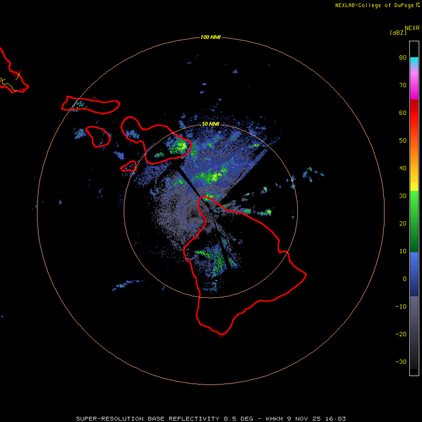
Task: Click the -30 dBZ scale value
Action: point(401,362)
